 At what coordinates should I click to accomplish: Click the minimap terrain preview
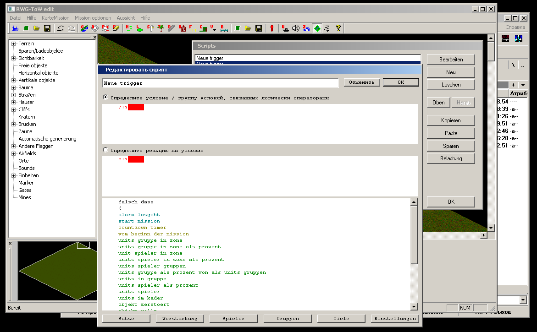pos(57,271)
